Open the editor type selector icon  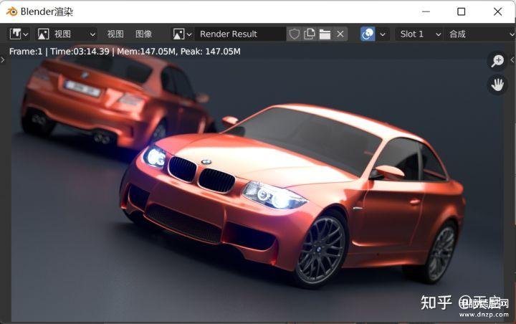(15, 34)
